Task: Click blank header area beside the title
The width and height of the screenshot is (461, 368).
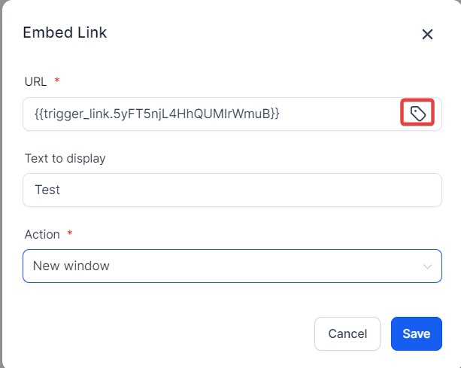Action: tap(263, 32)
